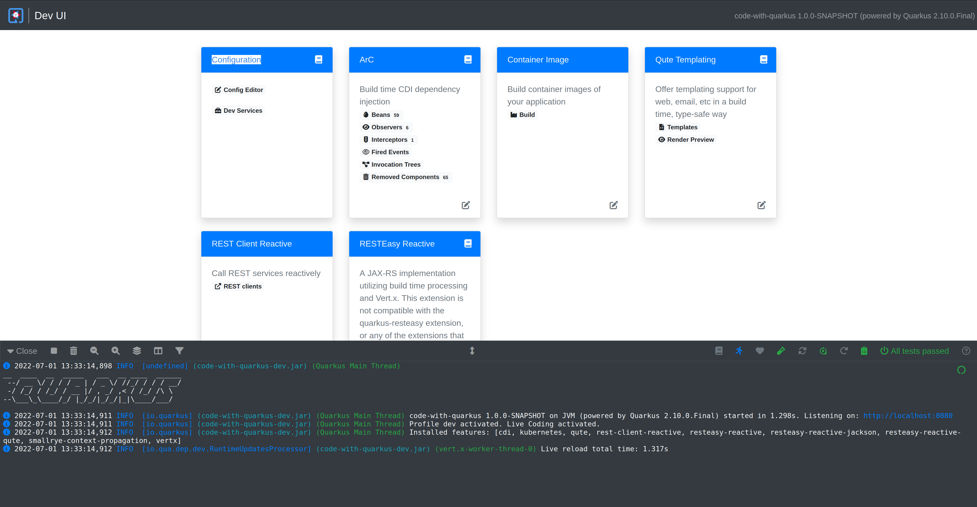Screen dimensions: 977x507
Task: Open the Config Editor
Action: (239, 90)
